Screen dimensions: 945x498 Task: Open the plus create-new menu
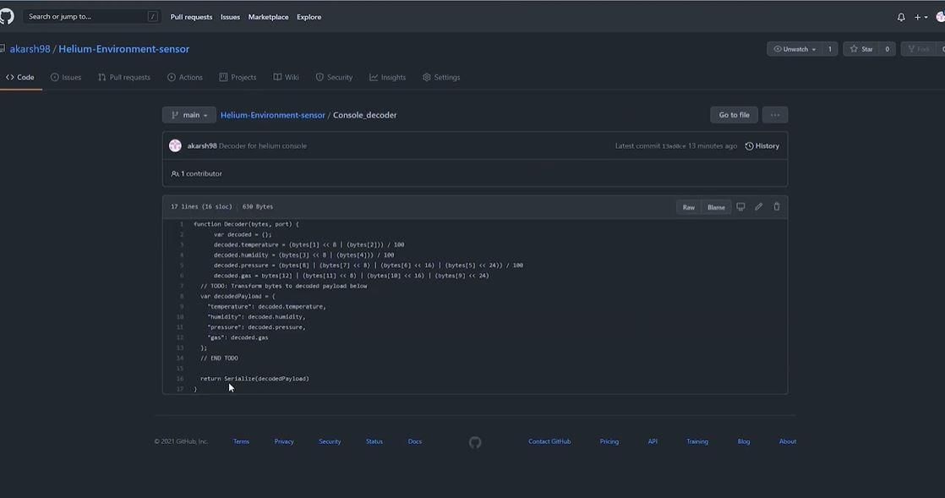point(920,18)
